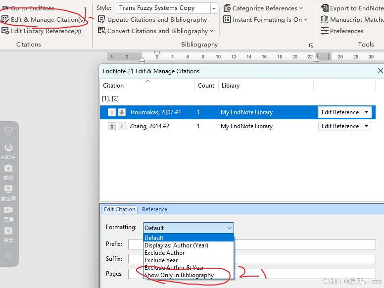This screenshot has height=288, width=384.
Task: Select Zhang, 2014 #2 citation row
Action: (238, 126)
